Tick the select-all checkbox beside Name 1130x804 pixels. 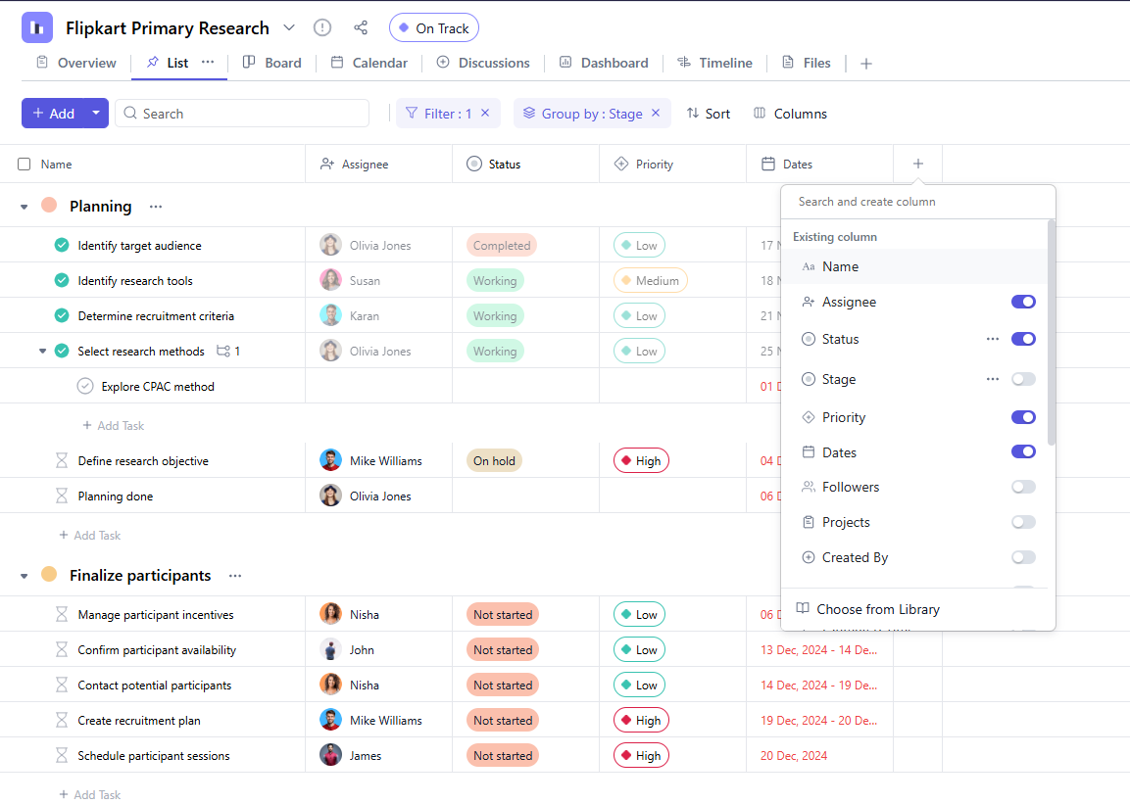(24, 165)
